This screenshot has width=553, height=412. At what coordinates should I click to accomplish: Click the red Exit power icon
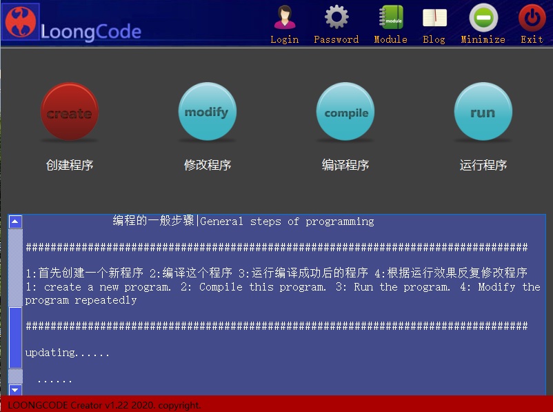click(x=532, y=17)
